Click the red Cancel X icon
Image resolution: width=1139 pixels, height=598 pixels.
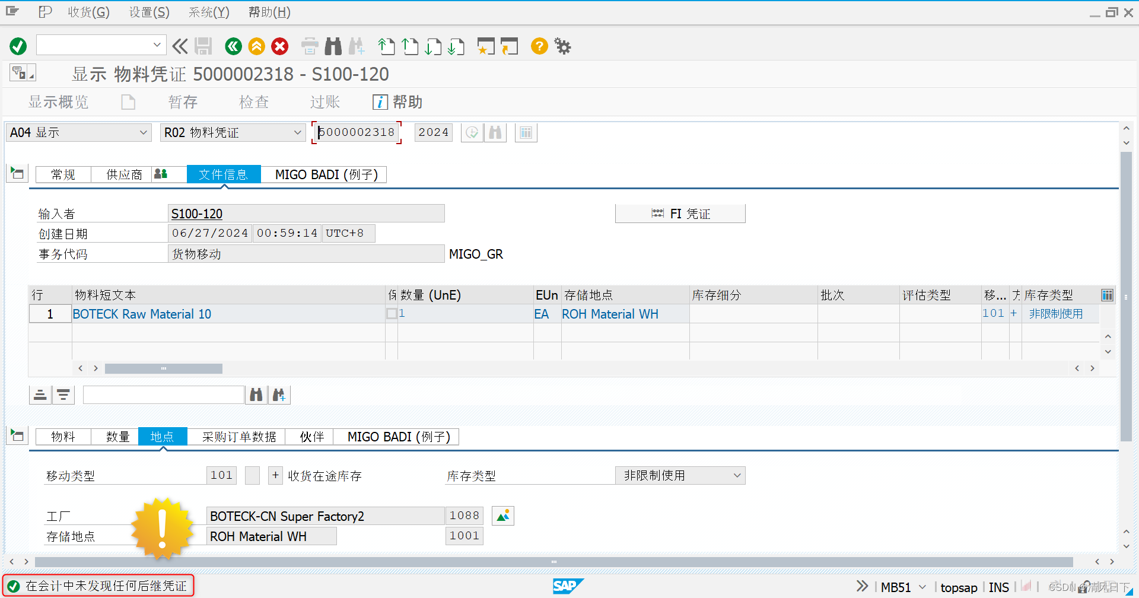[x=280, y=46]
